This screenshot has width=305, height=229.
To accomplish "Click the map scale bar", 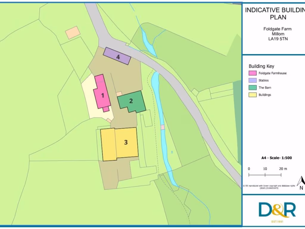I will 265,175.
